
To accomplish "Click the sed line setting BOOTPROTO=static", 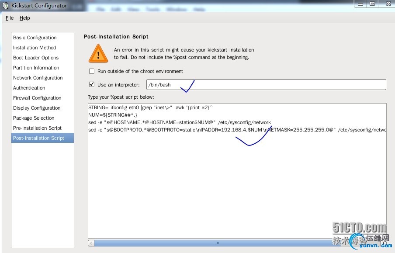I will click(x=237, y=130).
